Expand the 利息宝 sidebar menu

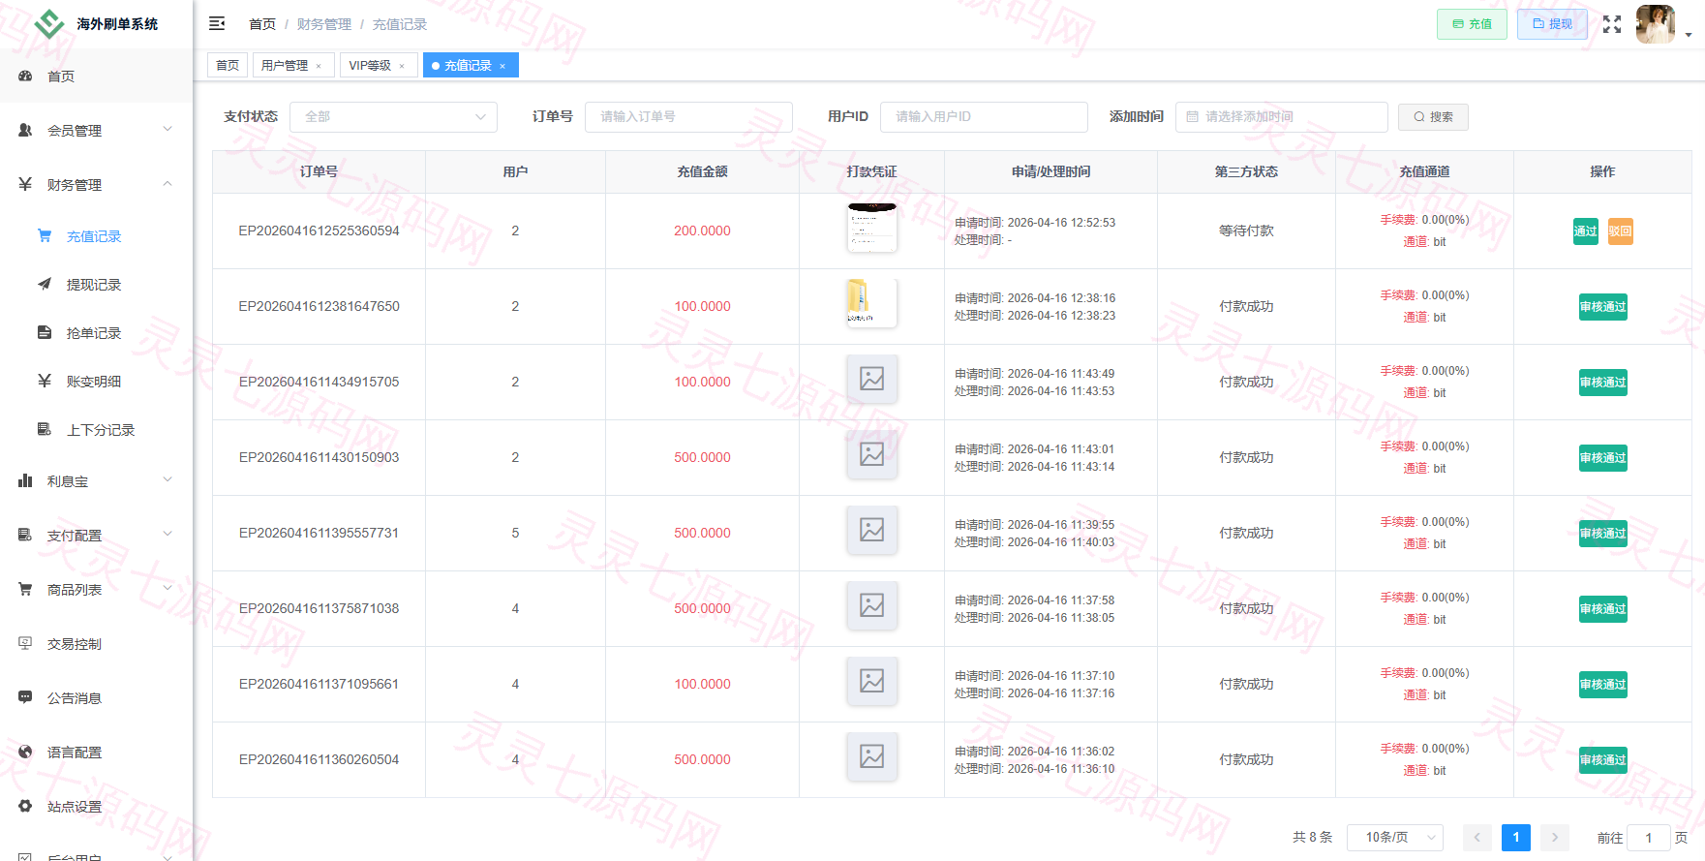coord(96,481)
